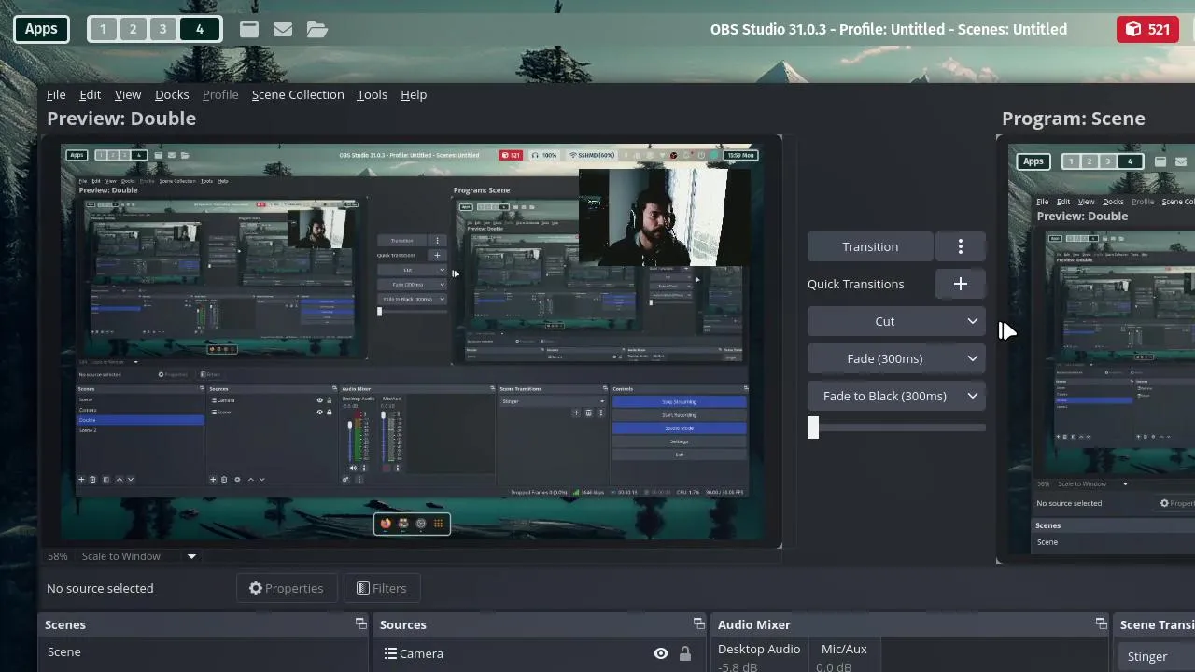
Task: Open the mail envelope icon
Action: 283,29
